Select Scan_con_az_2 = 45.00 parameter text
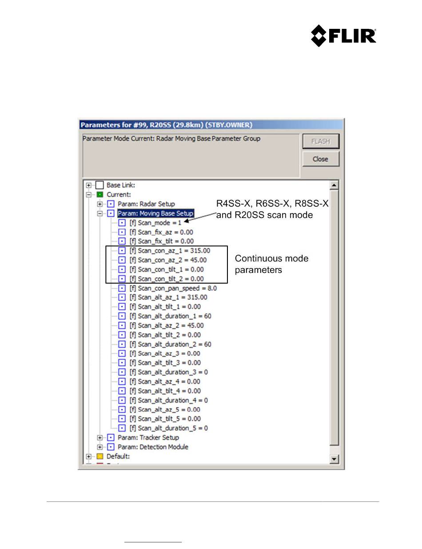The image size is (422, 549). point(168,260)
